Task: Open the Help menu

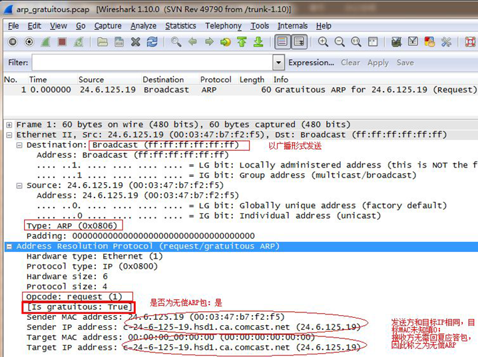Action: point(324,26)
